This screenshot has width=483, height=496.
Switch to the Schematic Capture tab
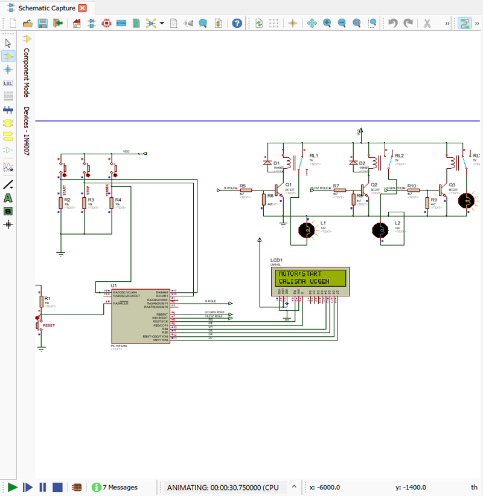pos(46,8)
